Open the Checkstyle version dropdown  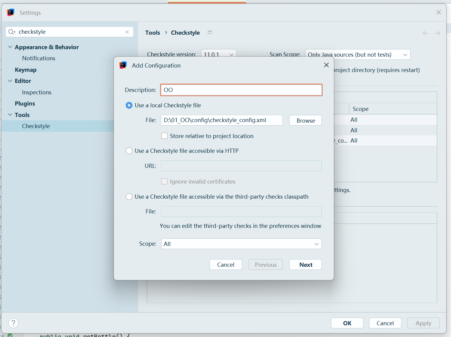tap(218, 55)
